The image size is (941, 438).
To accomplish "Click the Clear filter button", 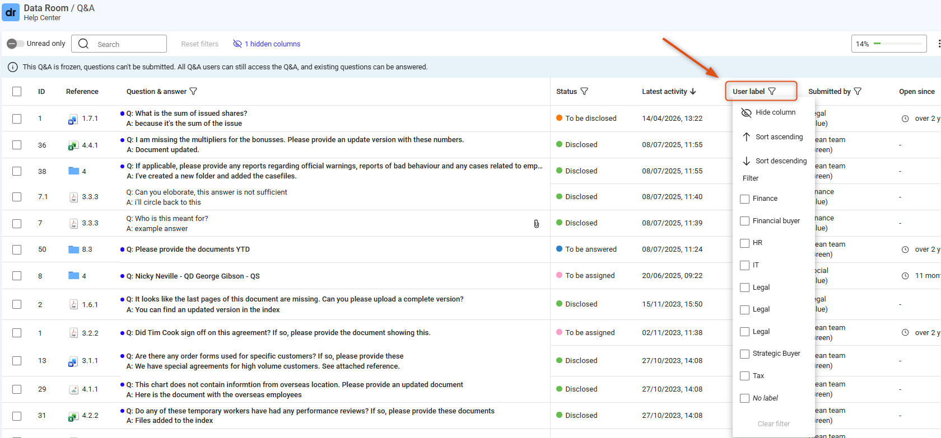I will 774,424.
